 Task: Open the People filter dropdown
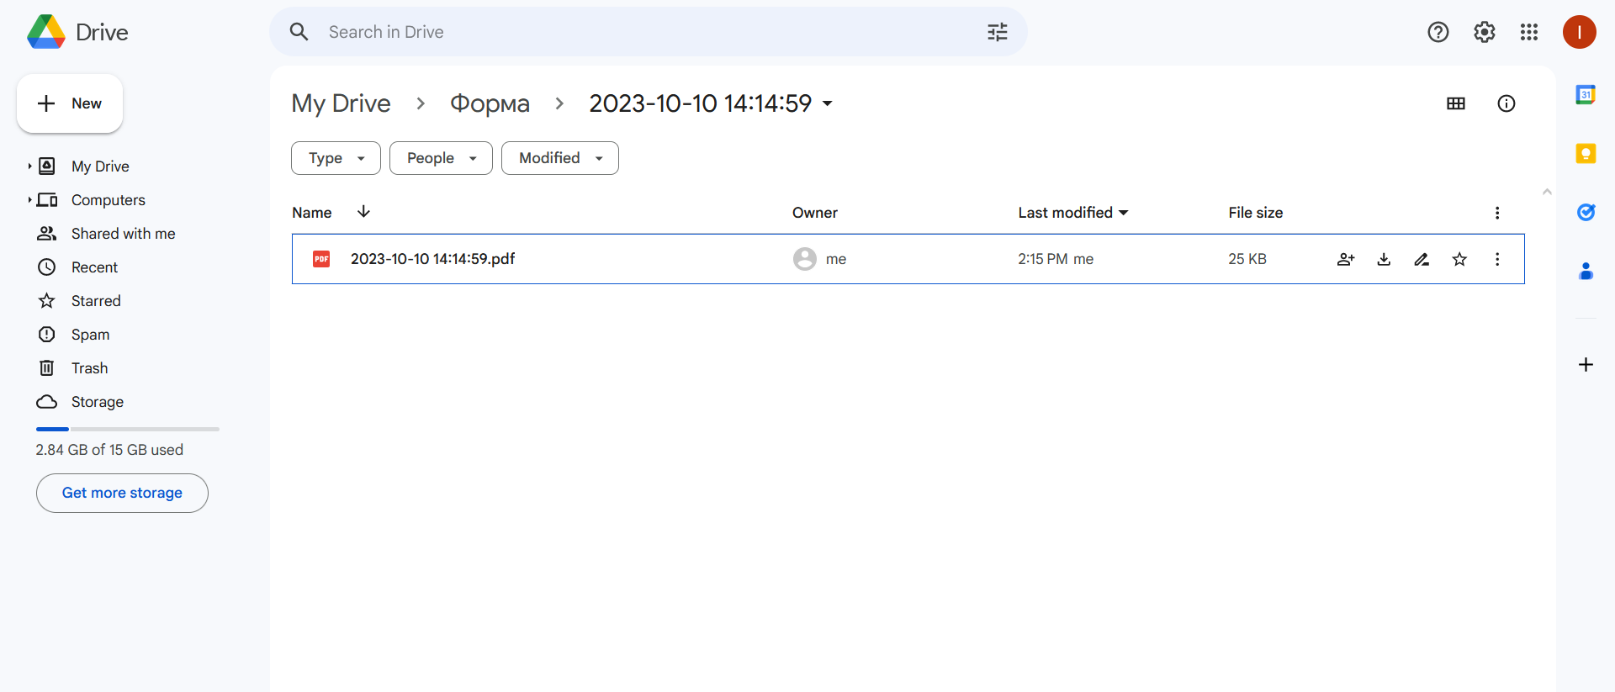[x=441, y=158]
